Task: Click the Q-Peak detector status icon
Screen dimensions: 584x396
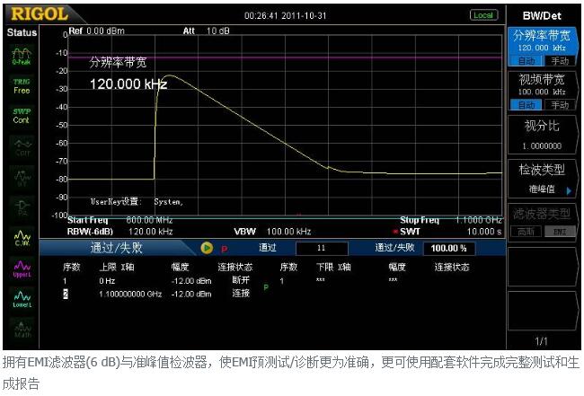Action: click(x=22, y=56)
